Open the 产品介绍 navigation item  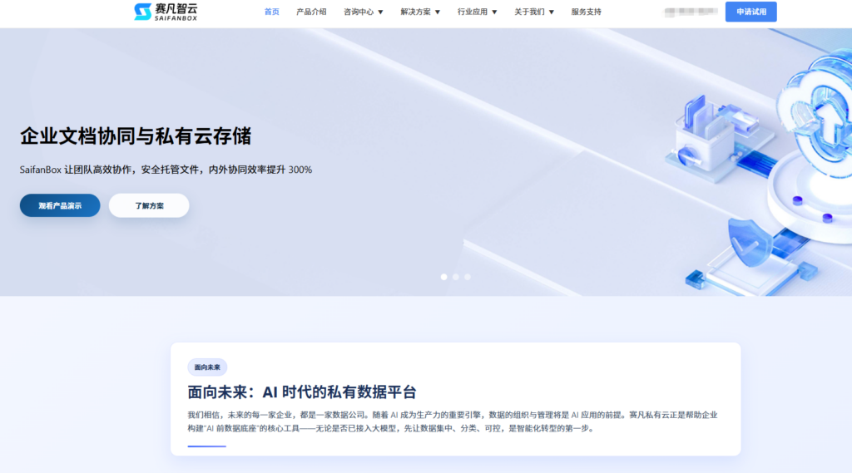coord(311,12)
